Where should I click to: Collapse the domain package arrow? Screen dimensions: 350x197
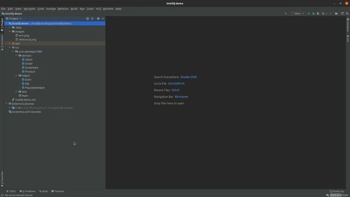[16, 56]
